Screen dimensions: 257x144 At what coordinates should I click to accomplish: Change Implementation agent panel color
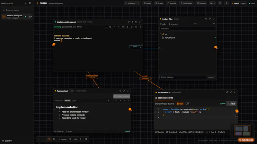click(x=136, y=22)
